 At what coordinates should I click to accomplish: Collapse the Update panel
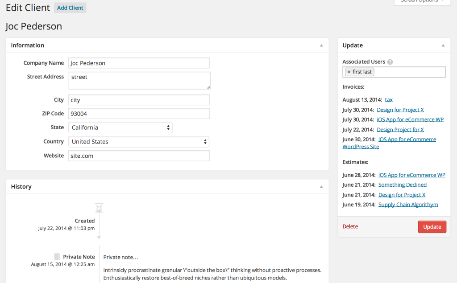(443, 45)
